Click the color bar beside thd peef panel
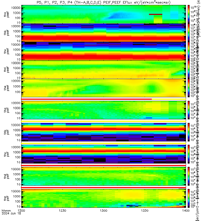 click(x=189, y=70)
